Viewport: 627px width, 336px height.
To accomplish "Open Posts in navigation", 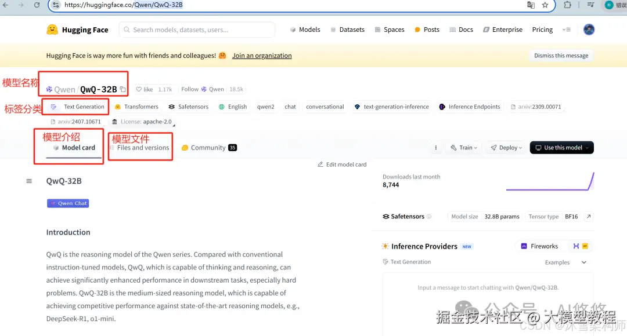I will tap(427, 30).
